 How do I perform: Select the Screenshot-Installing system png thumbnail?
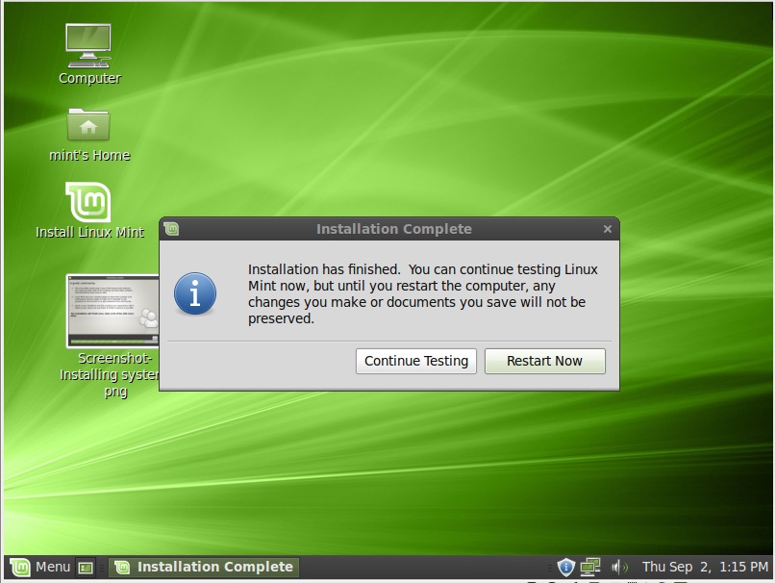click(x=113, y=311)
